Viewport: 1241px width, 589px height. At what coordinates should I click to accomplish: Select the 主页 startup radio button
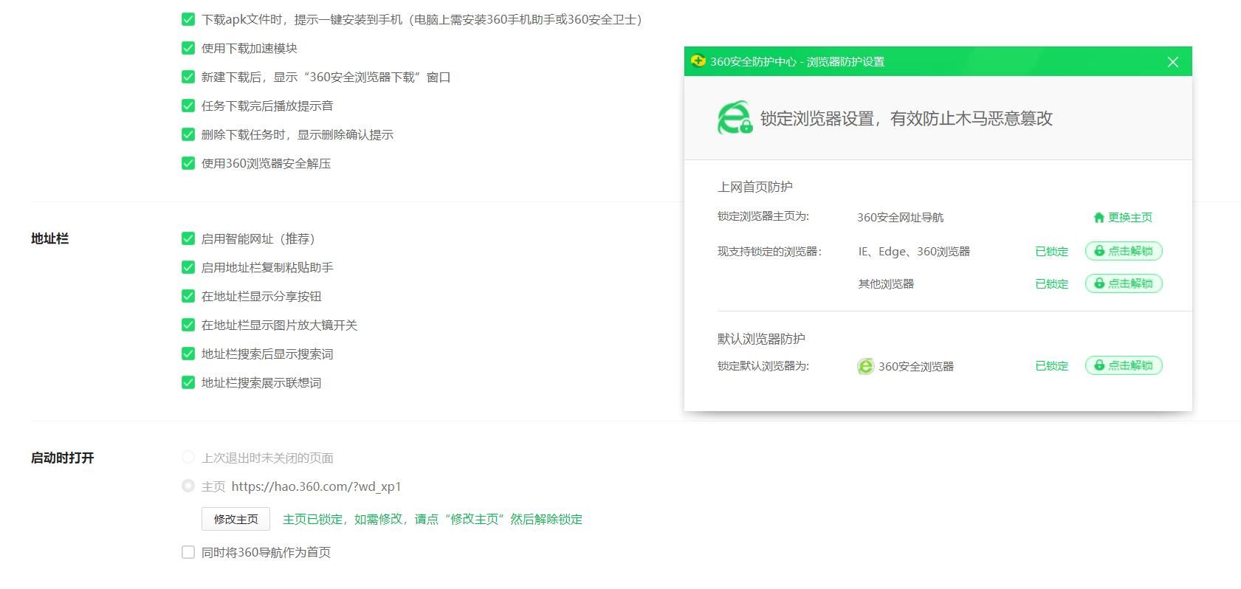[x=188, y=486]
